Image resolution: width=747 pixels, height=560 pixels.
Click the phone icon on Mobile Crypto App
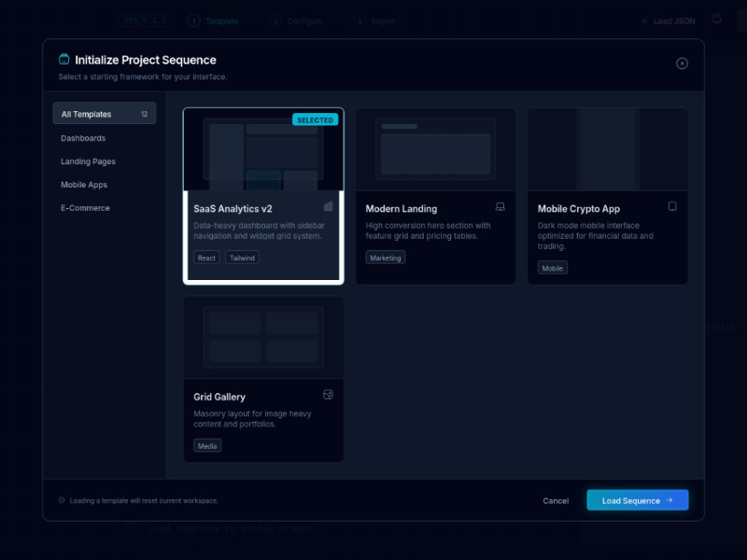click(x=672, y=207)
